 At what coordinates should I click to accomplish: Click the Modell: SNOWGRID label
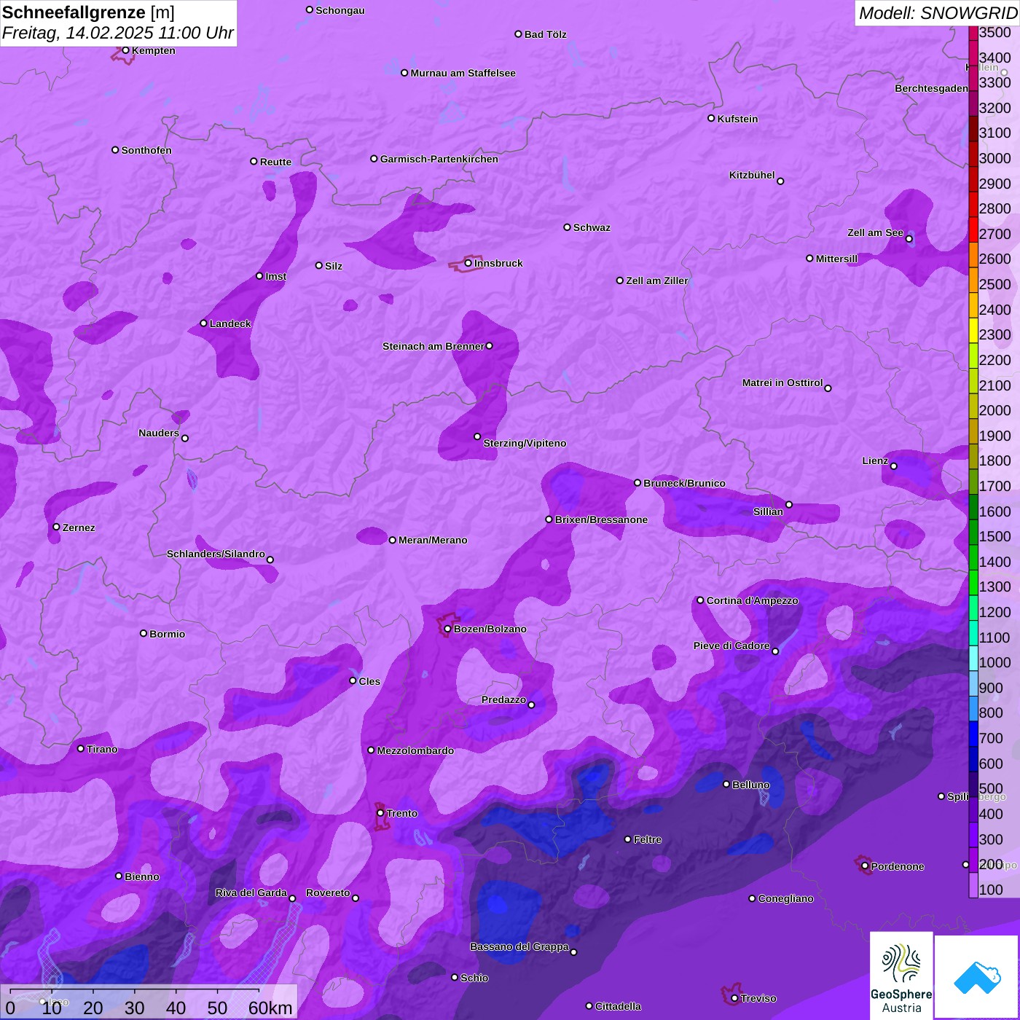pos(938,13)
